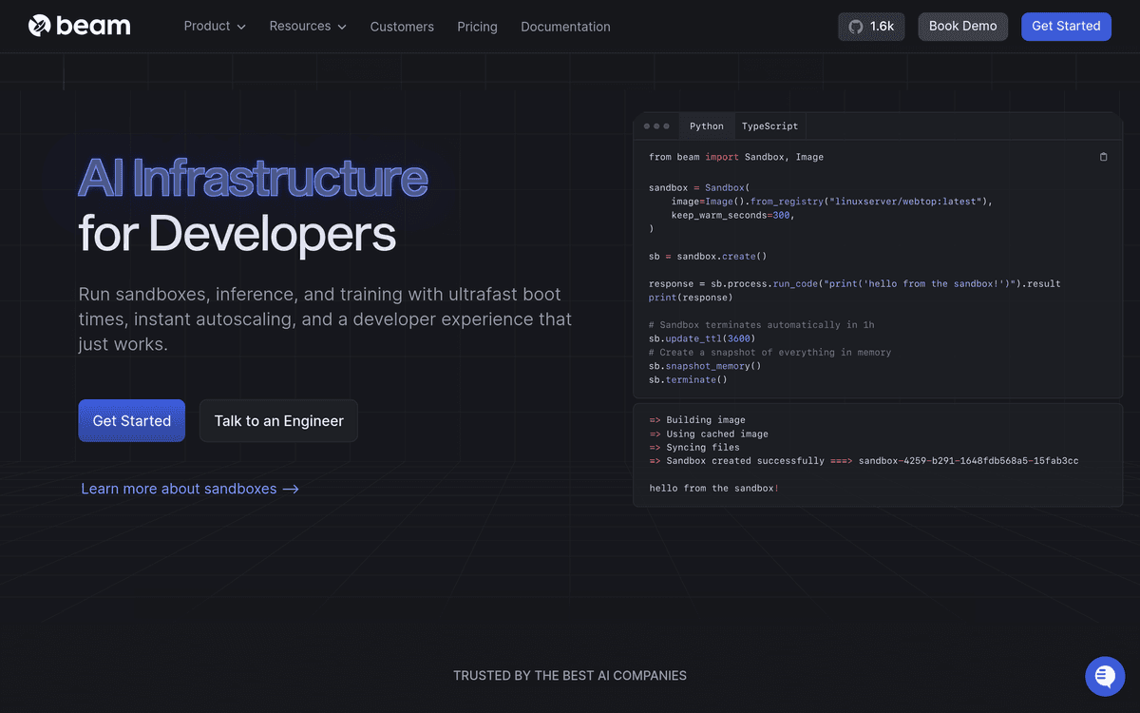Click the Product chevron arrow
Image resolution: width=1140 pixels, height=713 pixels.
241,28
